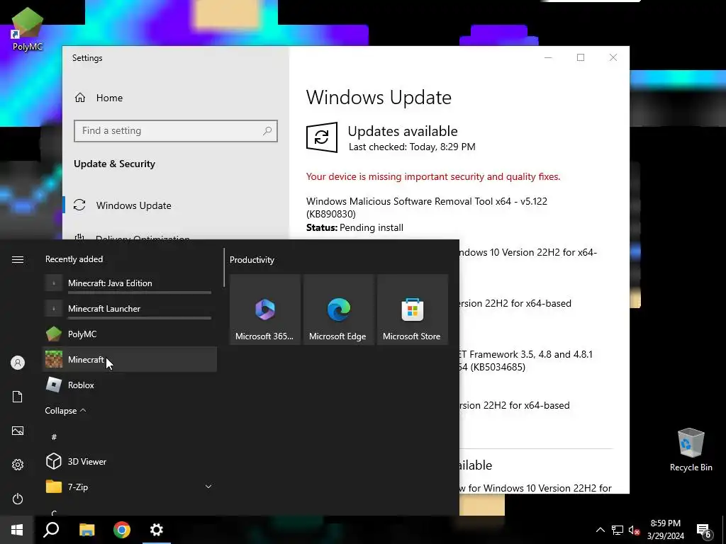Open Pictures from Start left rail
The height and width of the screenshot is (544, 726).
click(18, 431)
